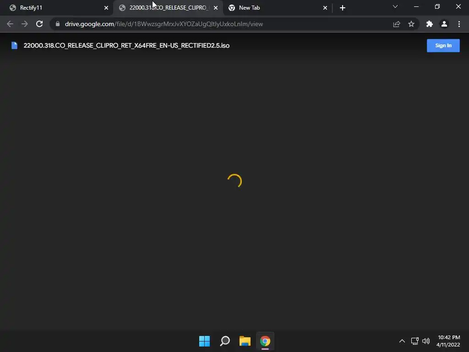
Task: Show hidden system tray icons
Action: (x=402, y=341)
